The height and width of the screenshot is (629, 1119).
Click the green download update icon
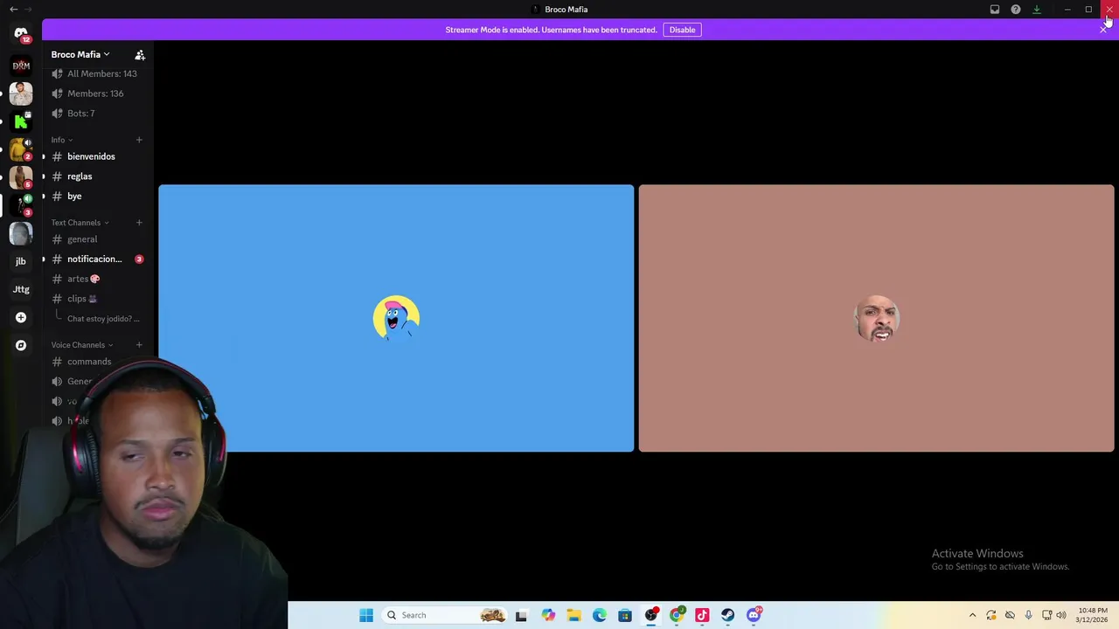point(1037,10)
